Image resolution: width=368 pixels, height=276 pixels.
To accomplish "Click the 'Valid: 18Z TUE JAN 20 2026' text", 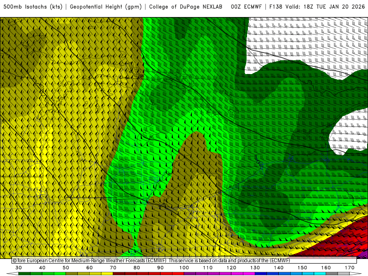I will pos(325,7).
